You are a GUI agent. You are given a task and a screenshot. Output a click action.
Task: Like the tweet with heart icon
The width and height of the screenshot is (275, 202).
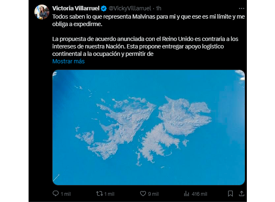[x=143, y=194]
